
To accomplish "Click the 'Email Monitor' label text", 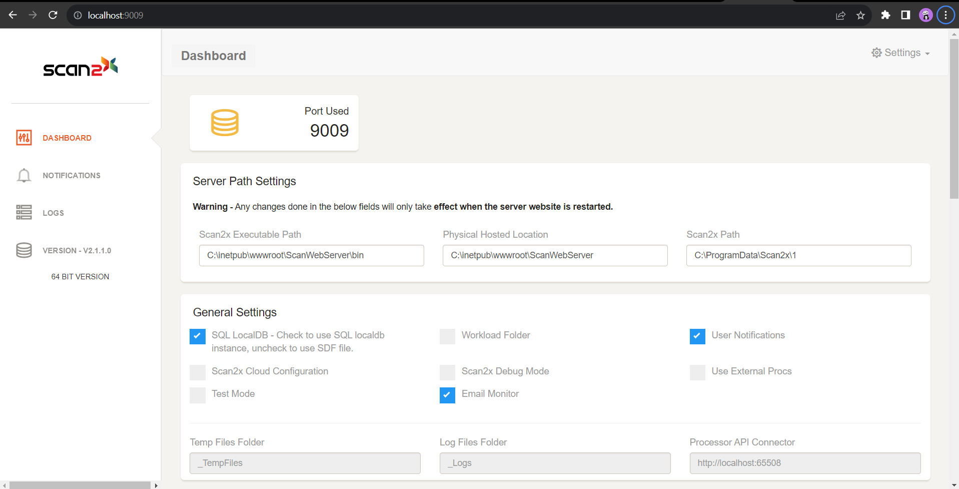I will 490,394.
